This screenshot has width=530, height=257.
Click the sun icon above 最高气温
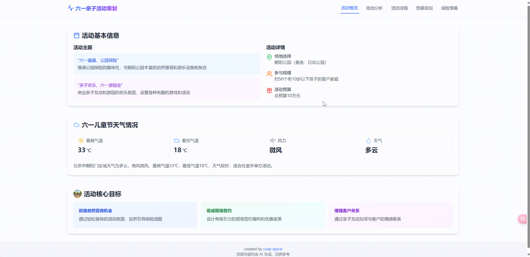click(80, 141)
